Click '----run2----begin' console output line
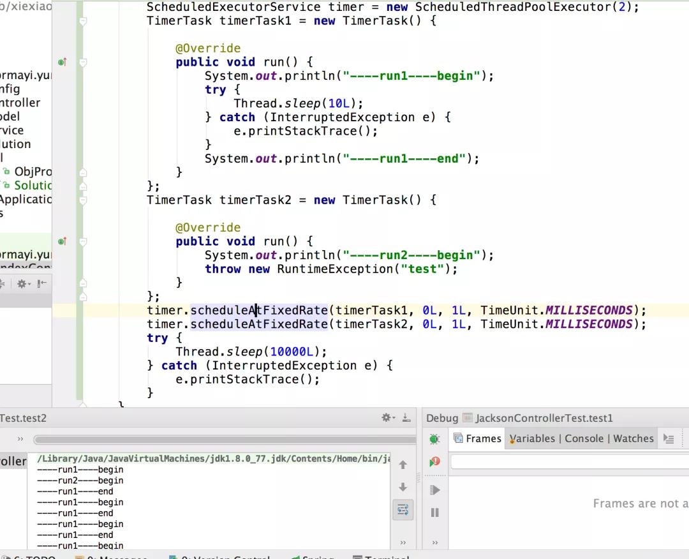The image size is (689, 559). click(80, 481)
